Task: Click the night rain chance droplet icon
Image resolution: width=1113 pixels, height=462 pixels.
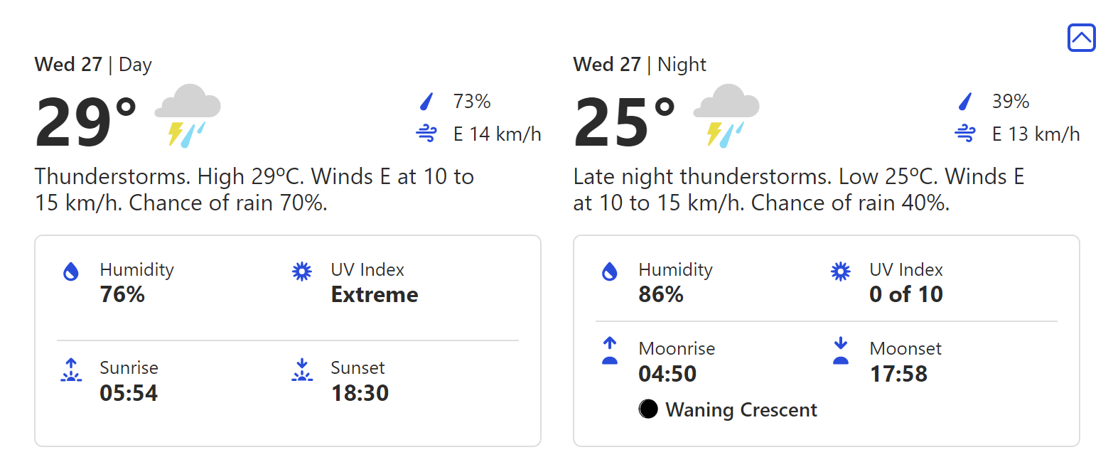Action: (x=965, y=102)
